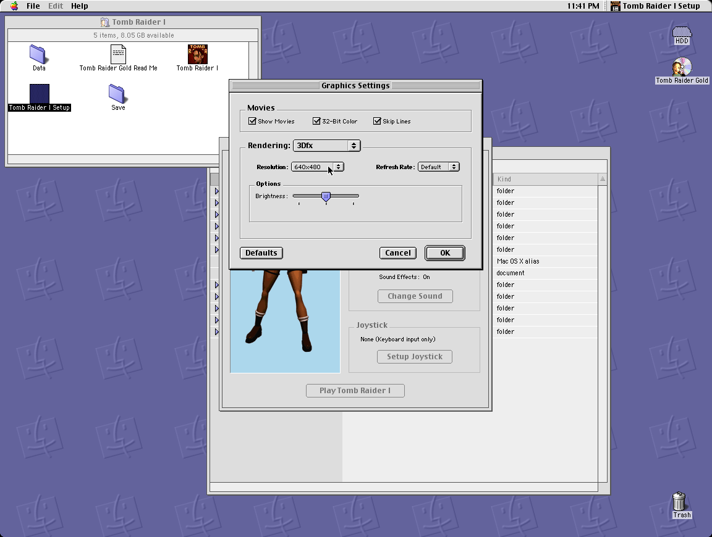Click the Brightness slider thumb
Viewport: 712px width, 537px height.
pyautogui.click(x=326, y=196)
